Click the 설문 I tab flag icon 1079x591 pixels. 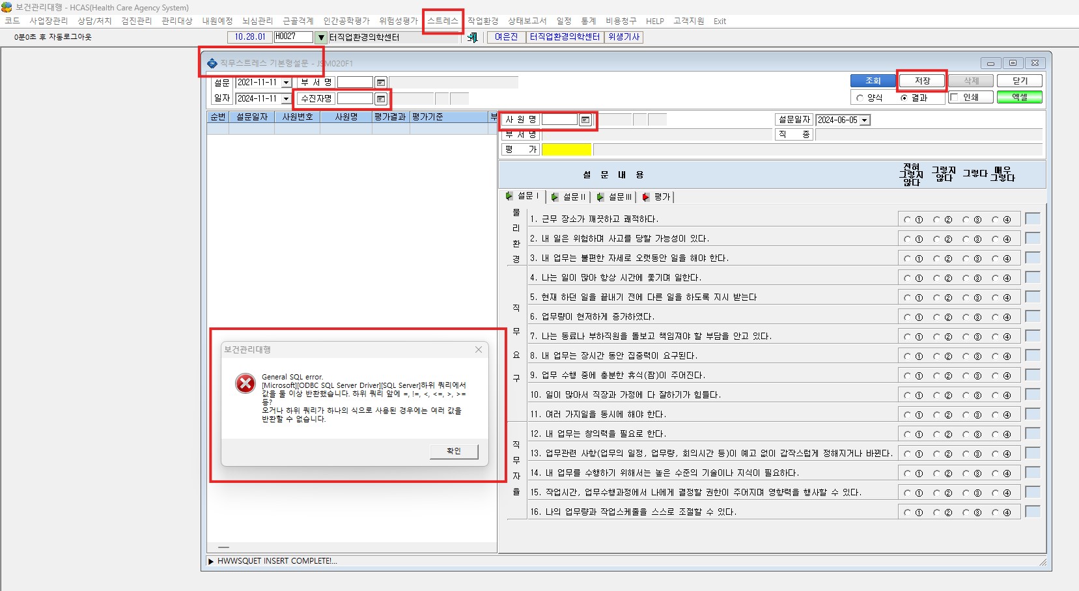pos(509,196)
